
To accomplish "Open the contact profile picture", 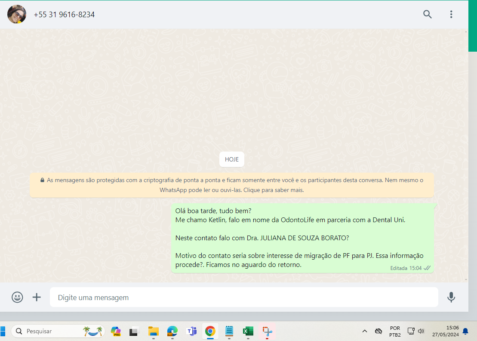I will [x=17, y=14].
